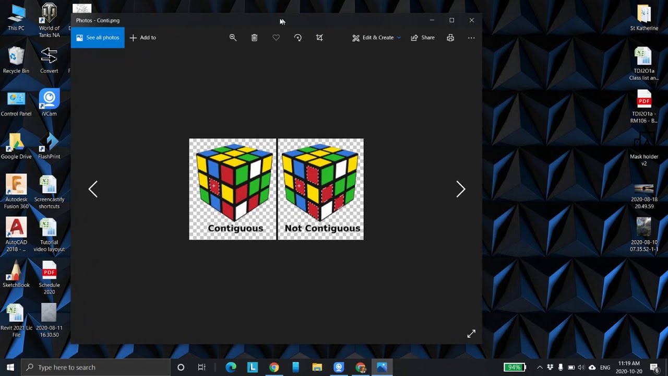
Task: Click the green 94% battery indicator
Action: click(515, 367)
